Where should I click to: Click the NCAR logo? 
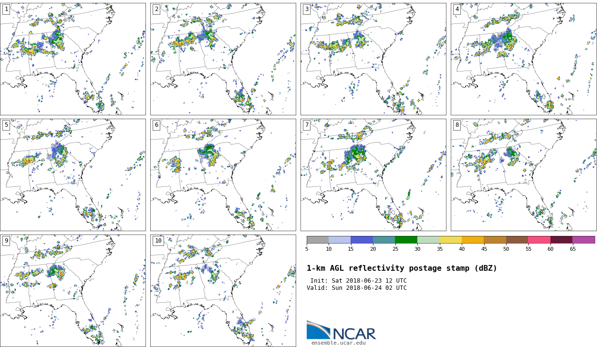[x=341, y=330]
